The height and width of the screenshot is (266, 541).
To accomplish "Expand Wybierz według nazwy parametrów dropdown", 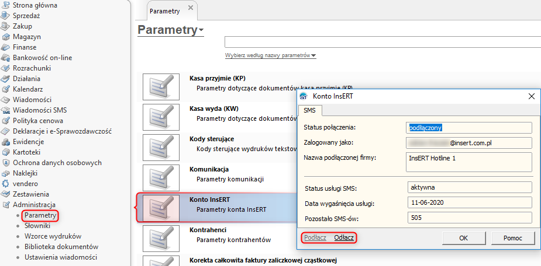I will [x=270, y=55].
